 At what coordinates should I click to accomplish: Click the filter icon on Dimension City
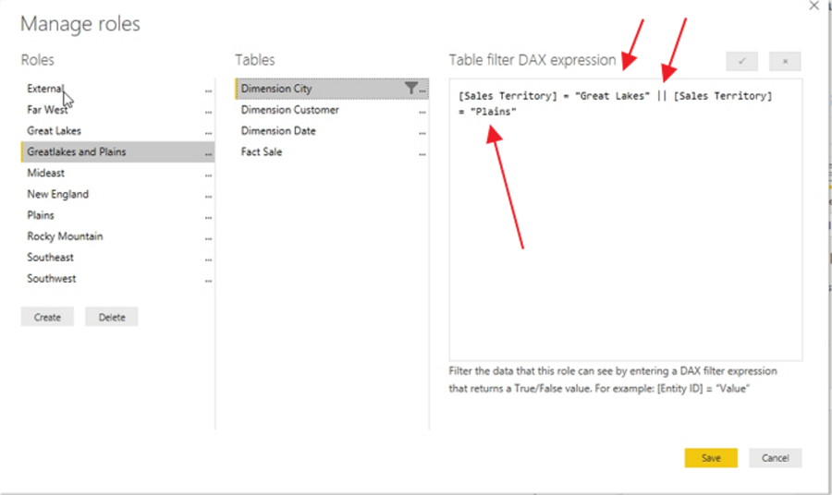tap(411, 89)
